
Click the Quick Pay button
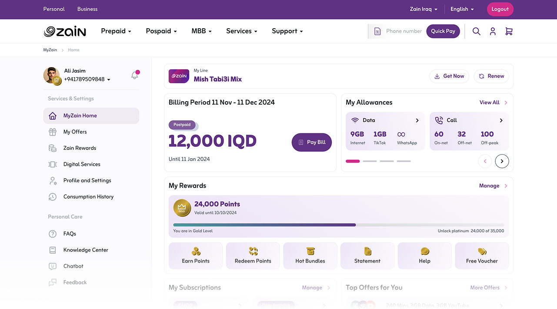[x=443, y=31]
